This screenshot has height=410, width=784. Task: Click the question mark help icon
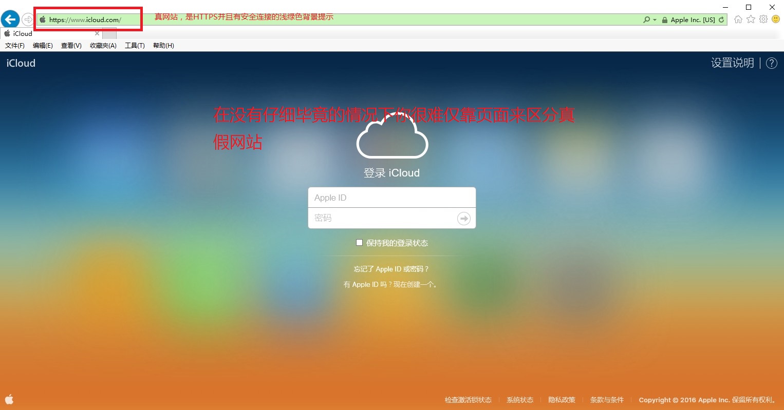pyautogui.click(x=772, y=63)
